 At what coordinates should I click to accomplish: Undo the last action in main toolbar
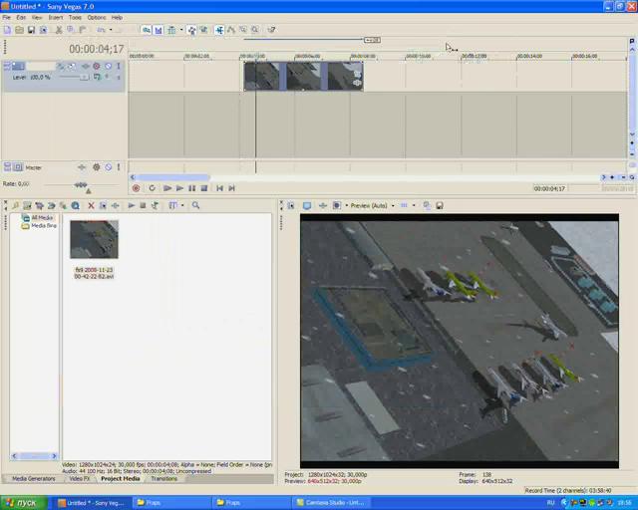[101, 30]
